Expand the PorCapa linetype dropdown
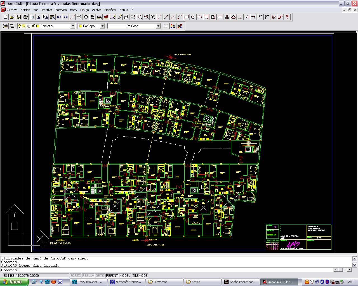 158,26
